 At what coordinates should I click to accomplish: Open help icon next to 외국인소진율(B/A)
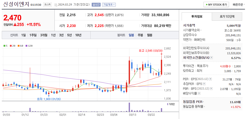click(211, 58)
